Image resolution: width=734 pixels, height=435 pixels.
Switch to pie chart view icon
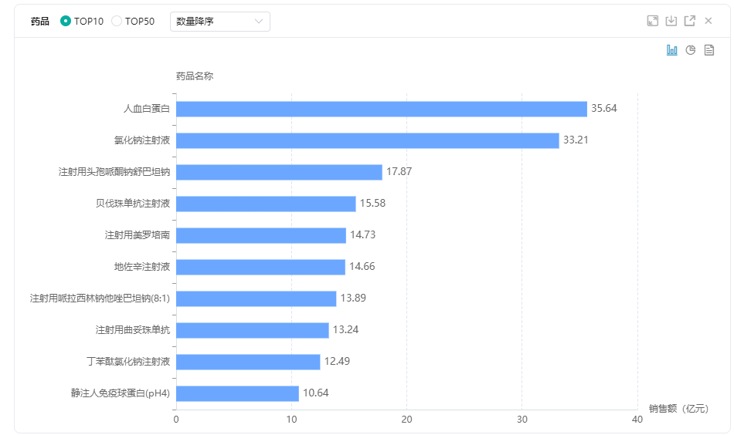point(691,50)
